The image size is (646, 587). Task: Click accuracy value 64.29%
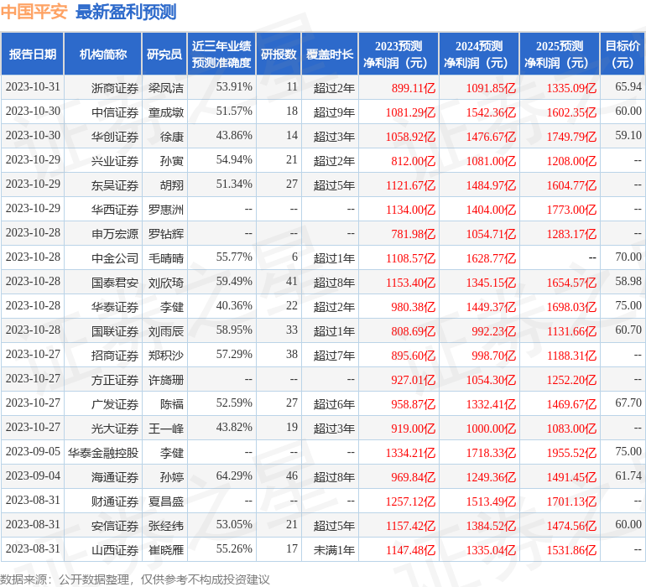pyautogui.click(x=234, y=475)
